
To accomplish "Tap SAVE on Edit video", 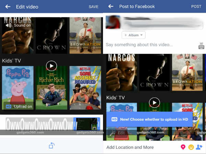I will click(x=93, y=7).
